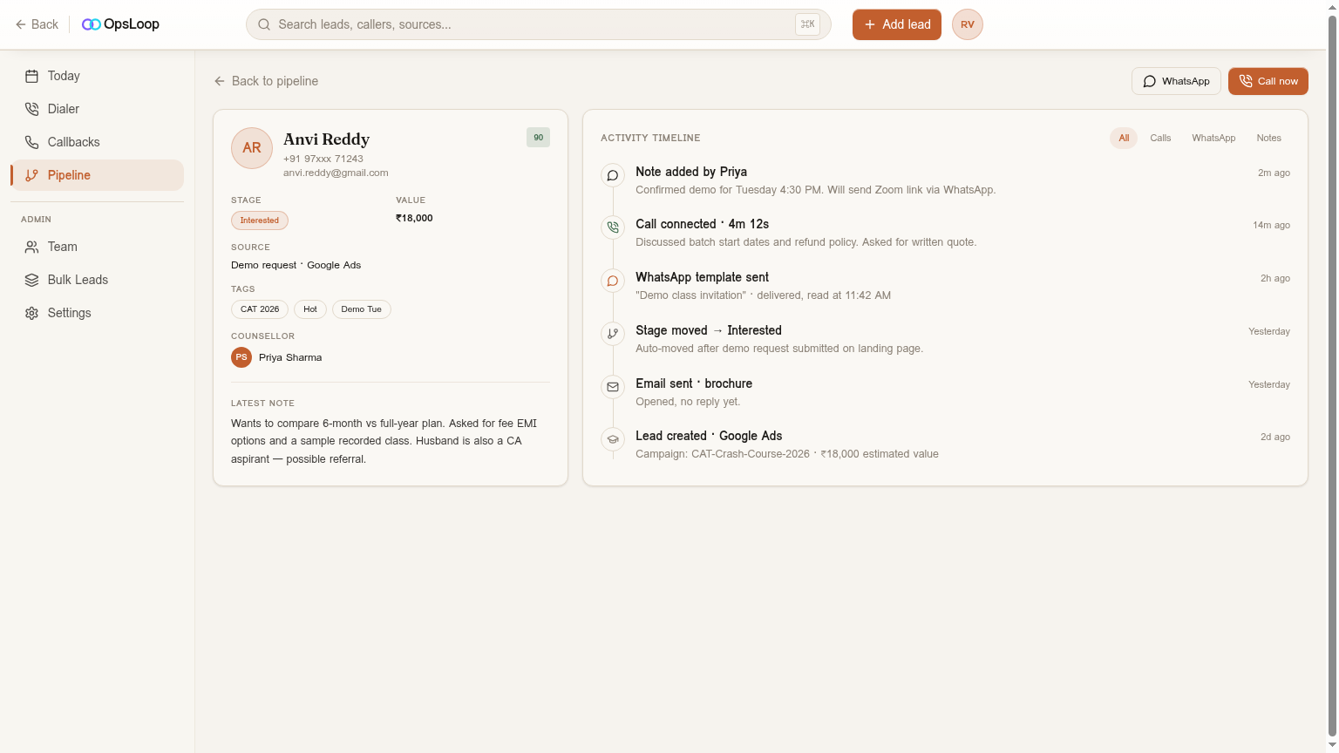Screen dimensions: 1339x753
Task: Go back to pipeline
Action: point(266,81)
